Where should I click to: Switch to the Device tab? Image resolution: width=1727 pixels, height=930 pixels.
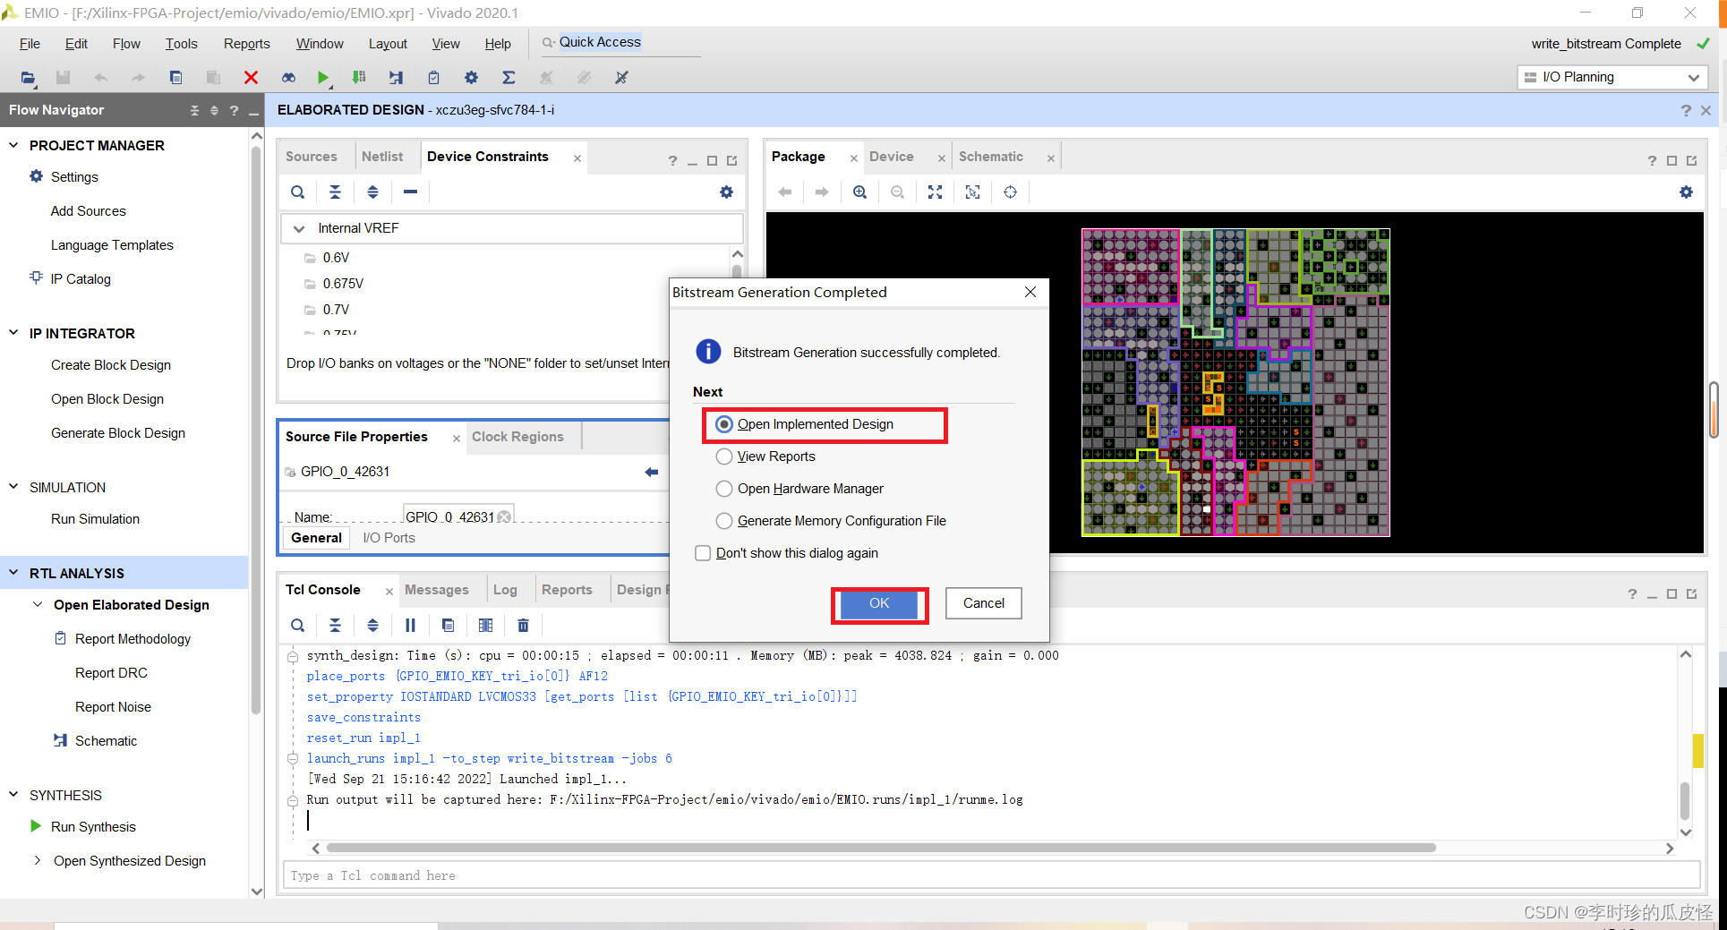click(x=892, y=156)
